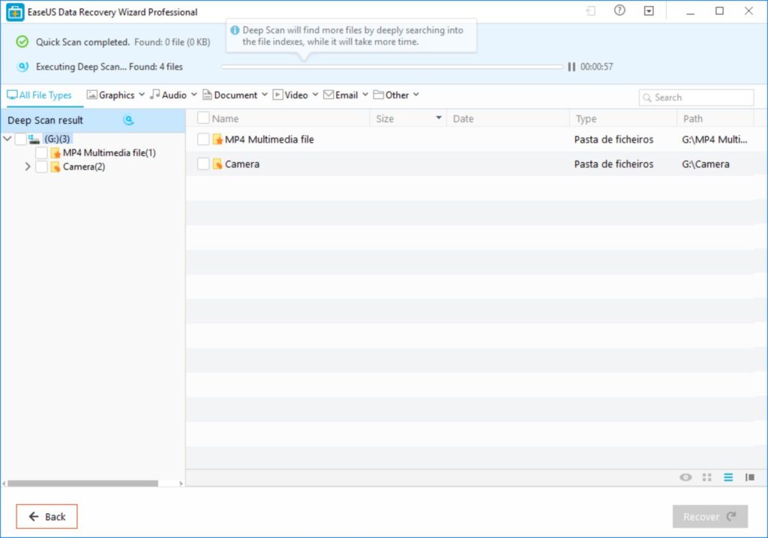Image resolution: width=768 pixels, height=538 pixels.
Task: Sort by the Path column header
Action: point(693,119)
